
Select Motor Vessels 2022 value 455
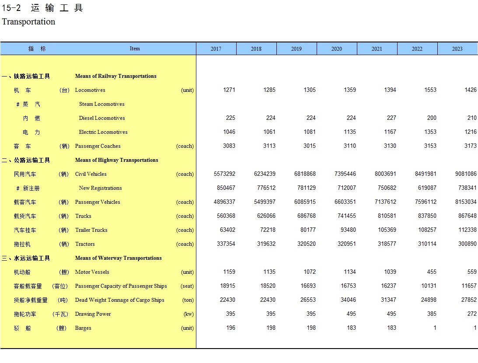click(432, 272)
